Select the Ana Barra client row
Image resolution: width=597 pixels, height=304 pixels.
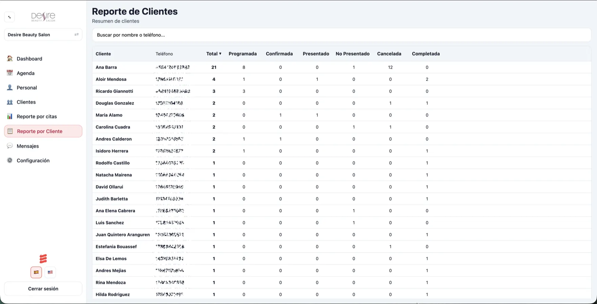[342, 67]
